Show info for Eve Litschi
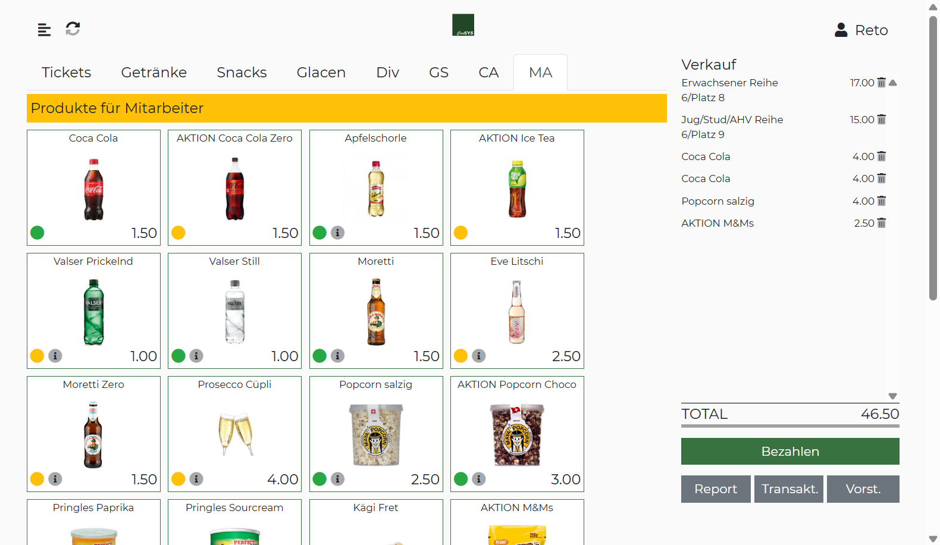Viewport: 940px width, 545px height. 479,356
